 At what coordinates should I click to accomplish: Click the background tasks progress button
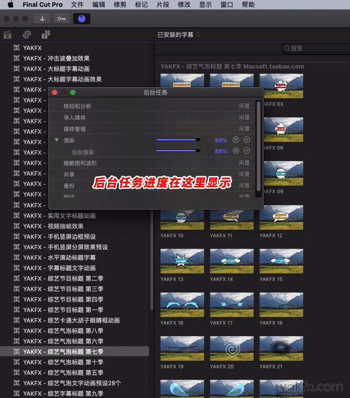coord(82,19)
